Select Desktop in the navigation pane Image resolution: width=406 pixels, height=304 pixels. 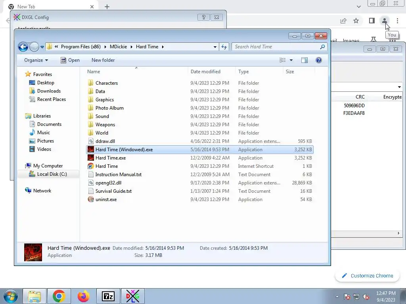[x=42, y=83]
